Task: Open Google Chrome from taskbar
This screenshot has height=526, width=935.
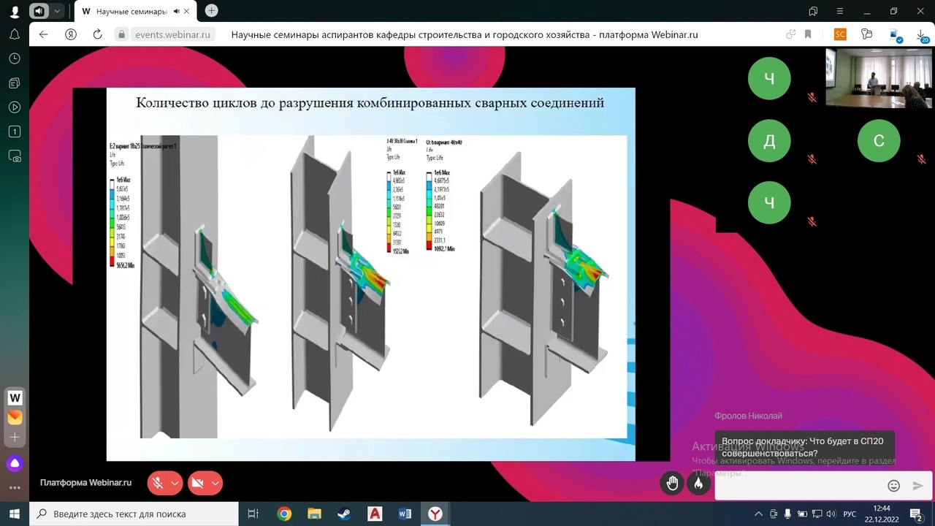Action: 284,514
